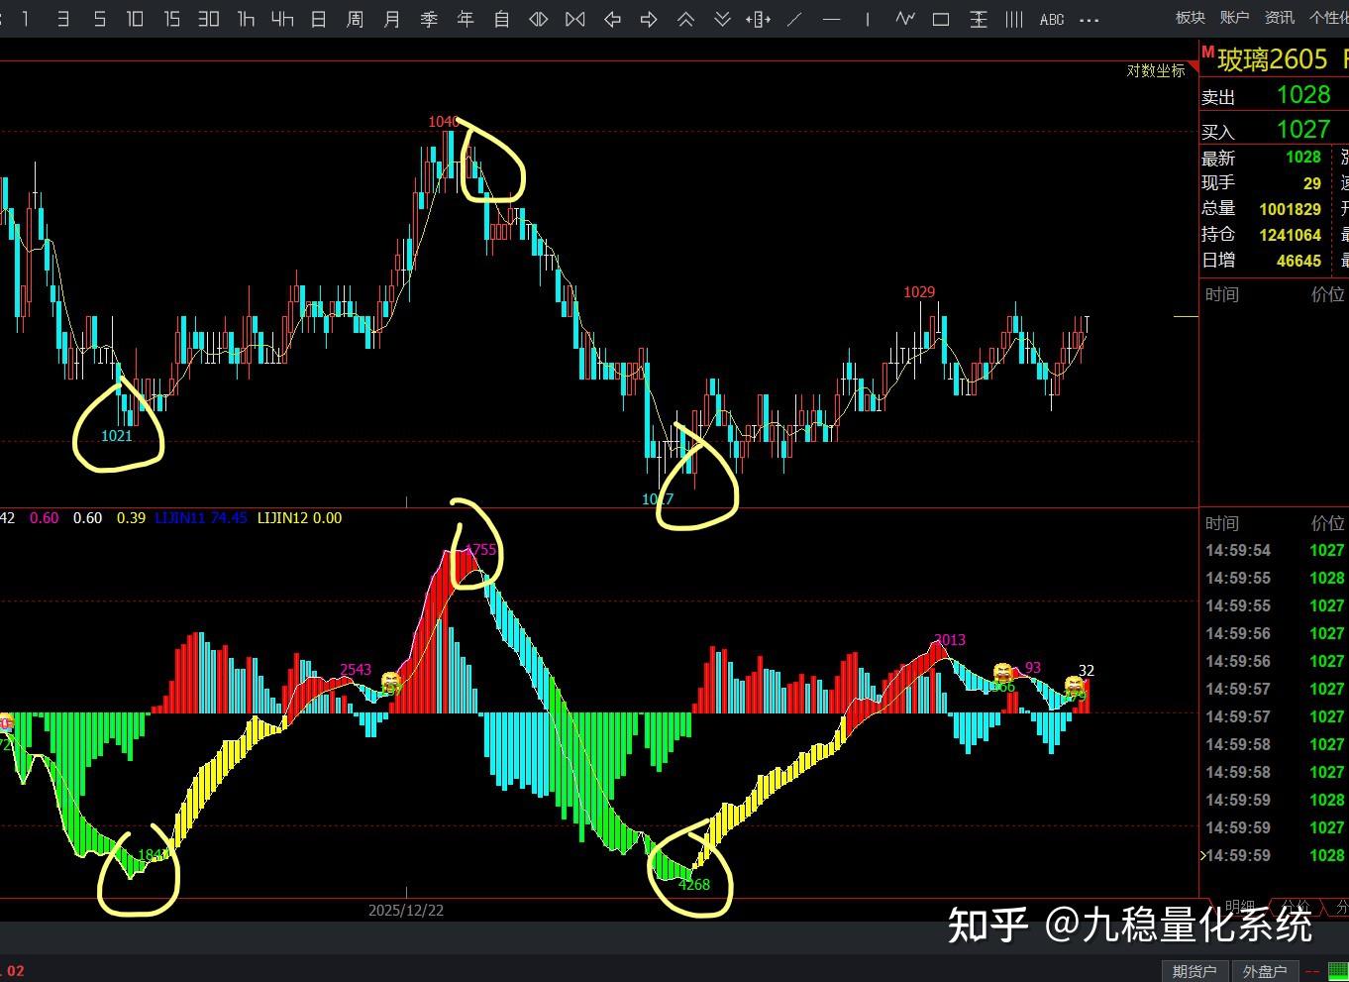Switch to the 年 yearly period
Image resolution: width=1349 pixels, height=982 pixels.
[x=466, y=19]
